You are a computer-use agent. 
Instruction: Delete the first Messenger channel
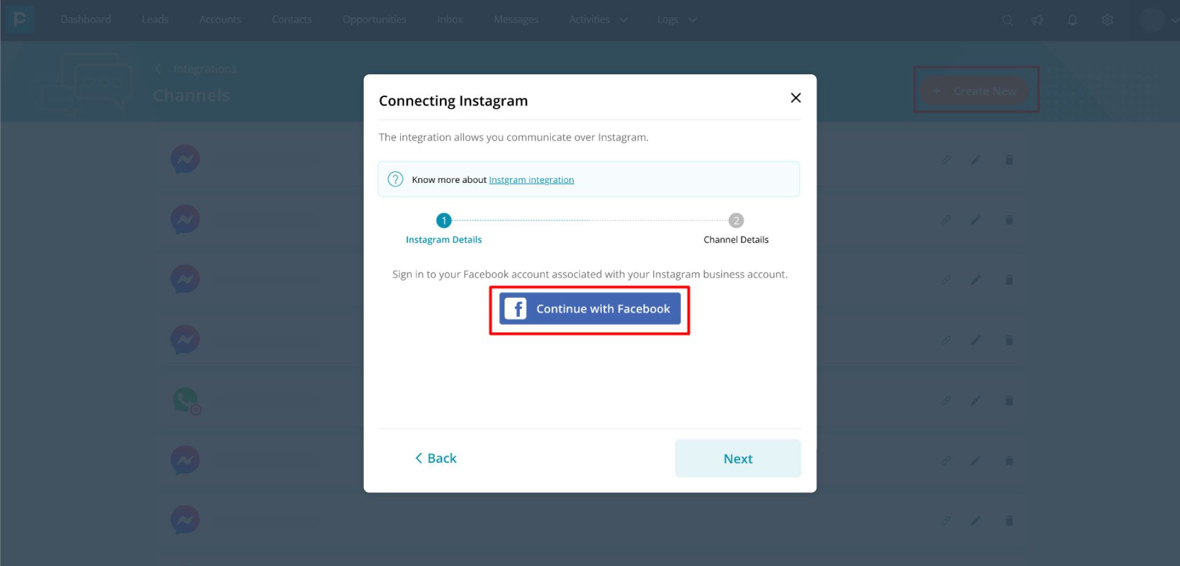1009,160
